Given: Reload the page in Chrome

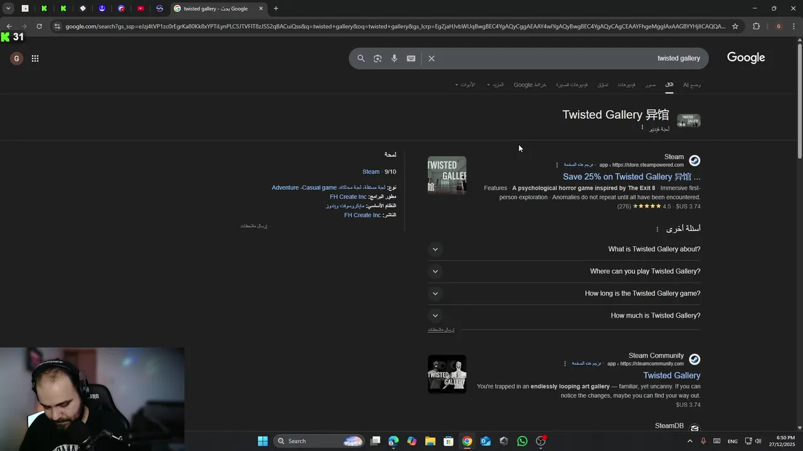Looking at the screenshot, I should (x=39, y=26).
